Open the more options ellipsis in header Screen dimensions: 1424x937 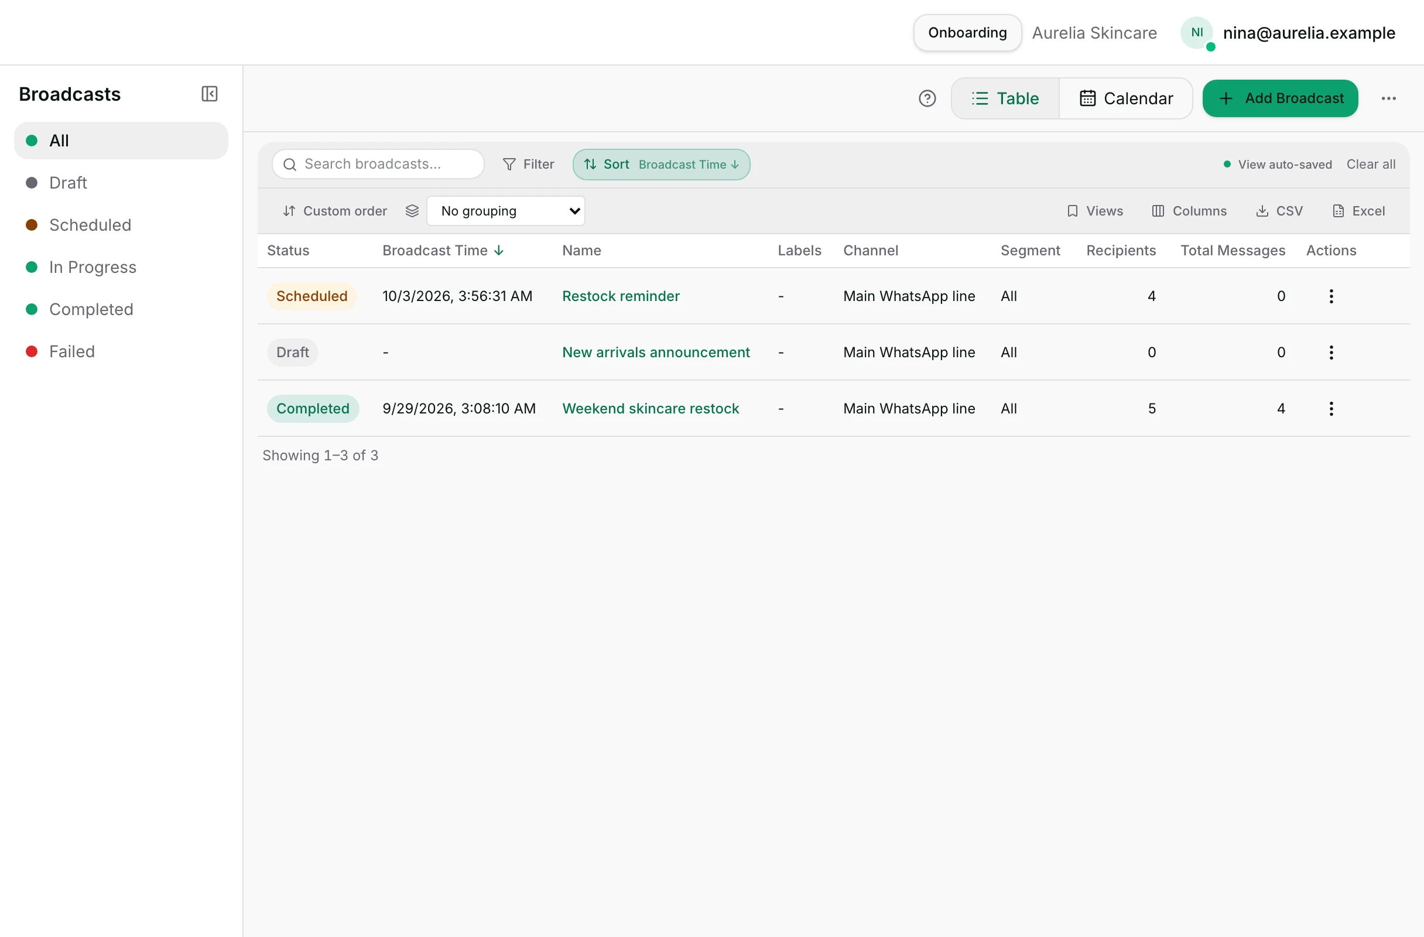pos(1388,98)
